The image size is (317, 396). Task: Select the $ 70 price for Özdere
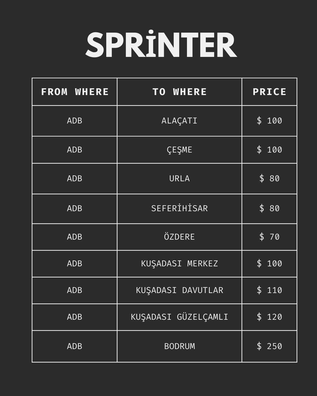269,237
